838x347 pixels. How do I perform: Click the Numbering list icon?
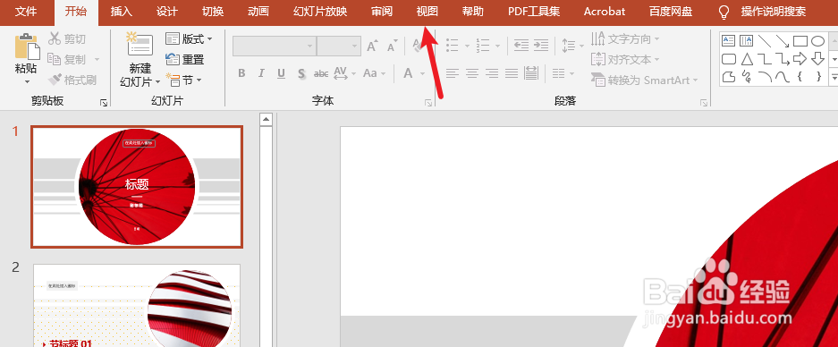coord(483,45)
